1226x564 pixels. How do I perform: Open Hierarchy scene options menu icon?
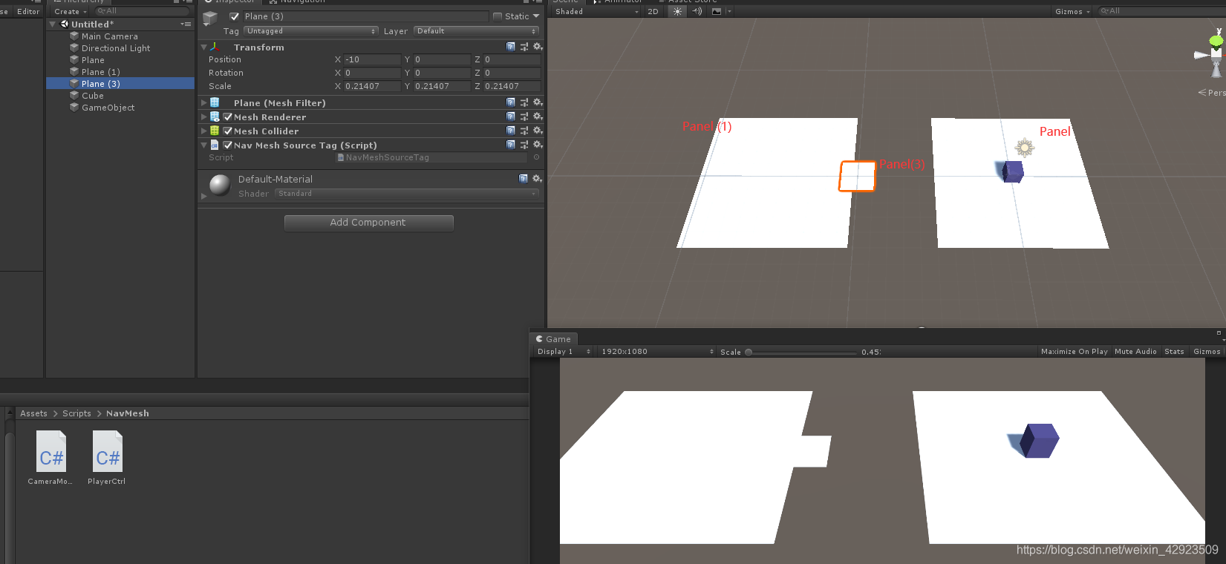tap(186, 24)
